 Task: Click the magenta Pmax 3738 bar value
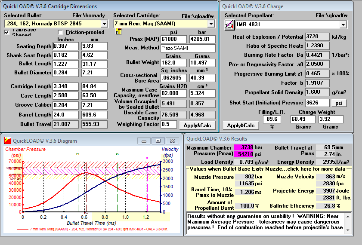(244, 147)
